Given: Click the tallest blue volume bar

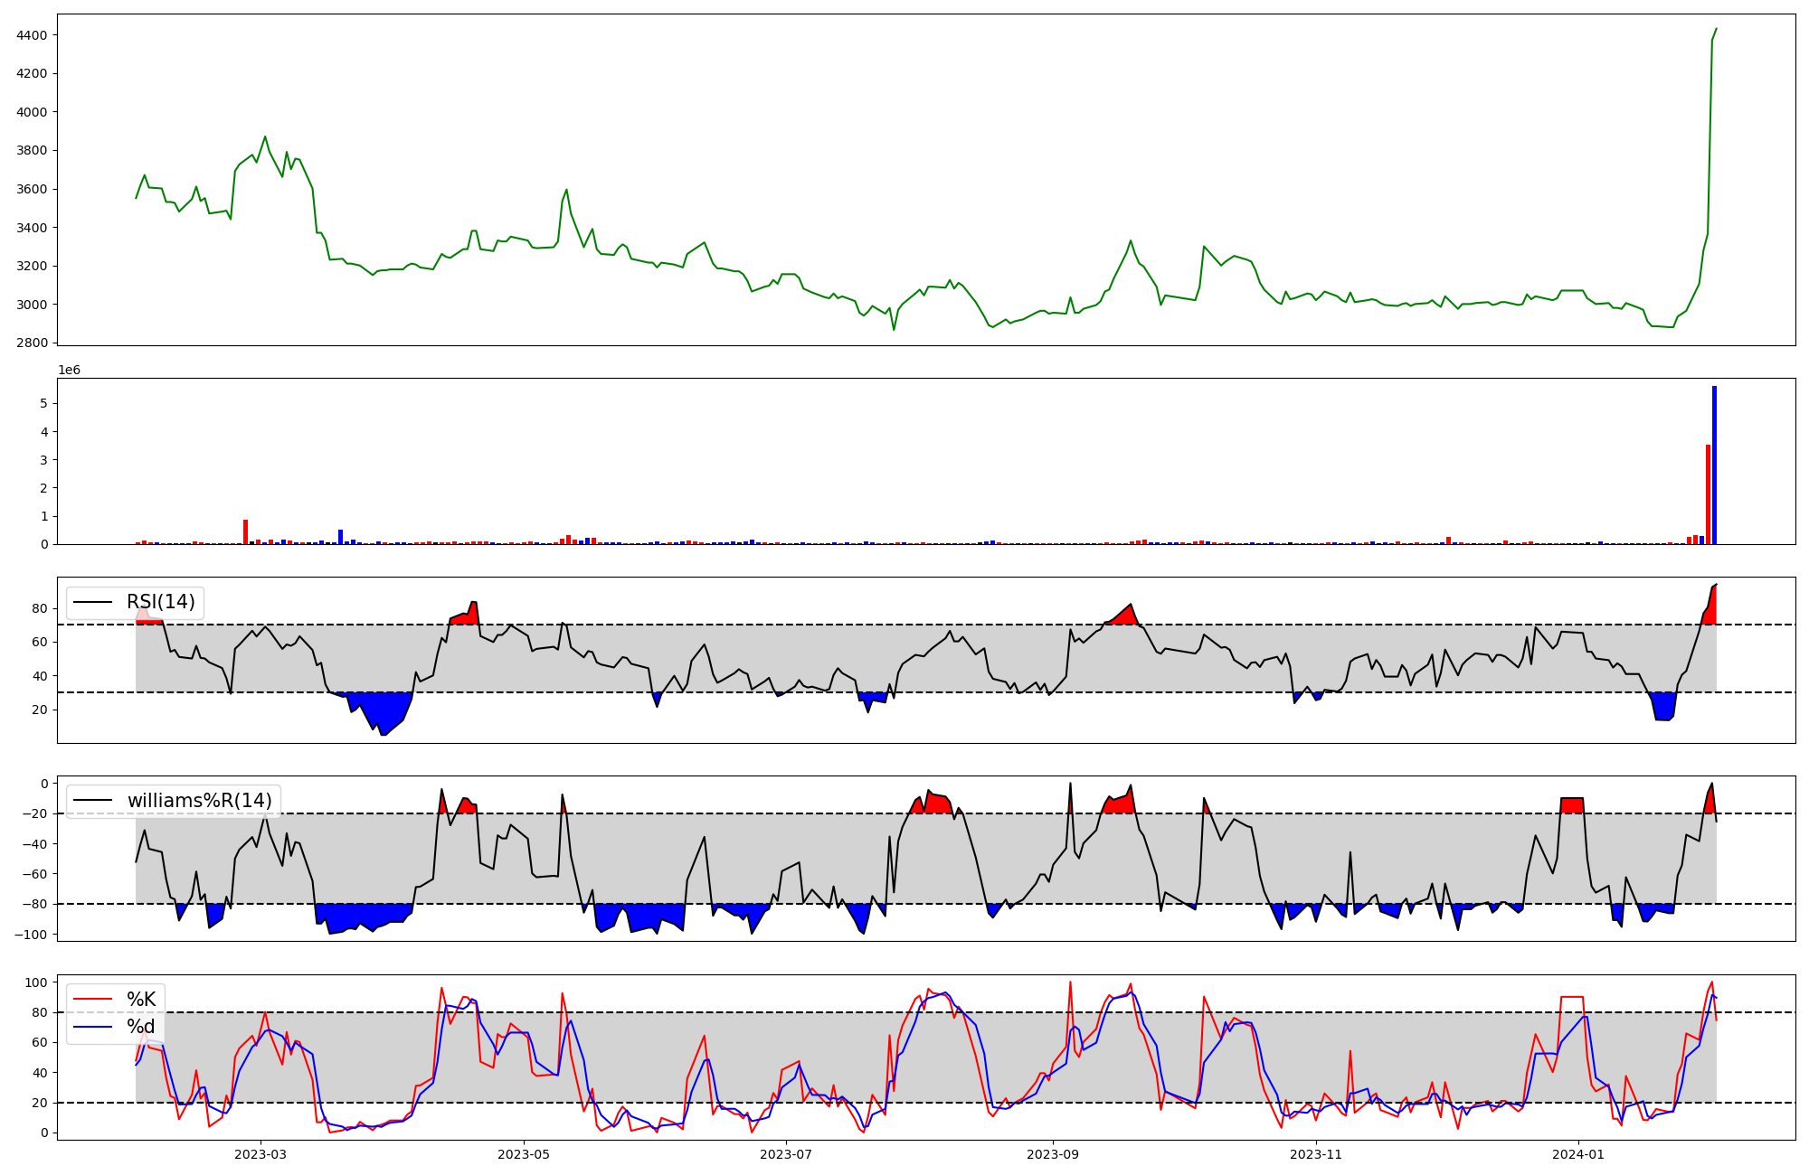Looking at the screenshot, I should (x=1714, y=465).
